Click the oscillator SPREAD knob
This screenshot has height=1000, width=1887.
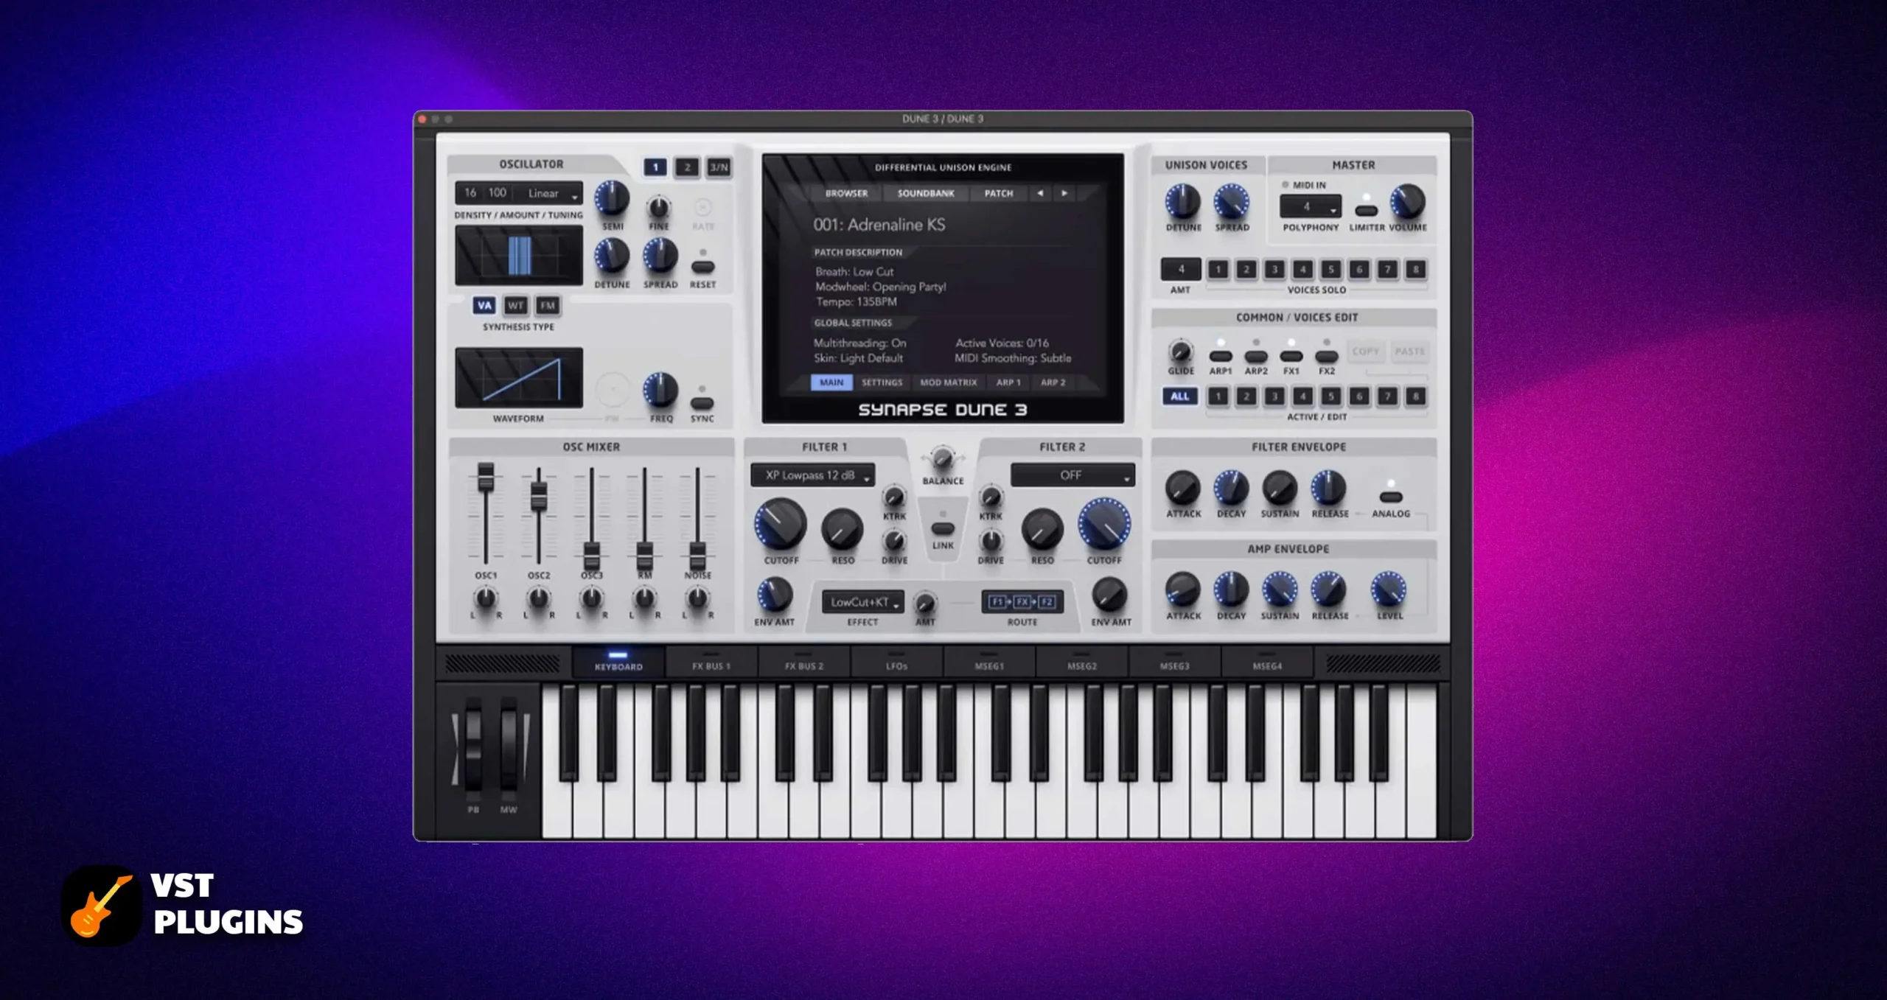[x=660, y=256]
